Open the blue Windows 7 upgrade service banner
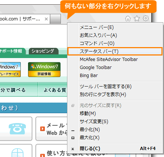This screenshot has height=157, width=164. 10,69
